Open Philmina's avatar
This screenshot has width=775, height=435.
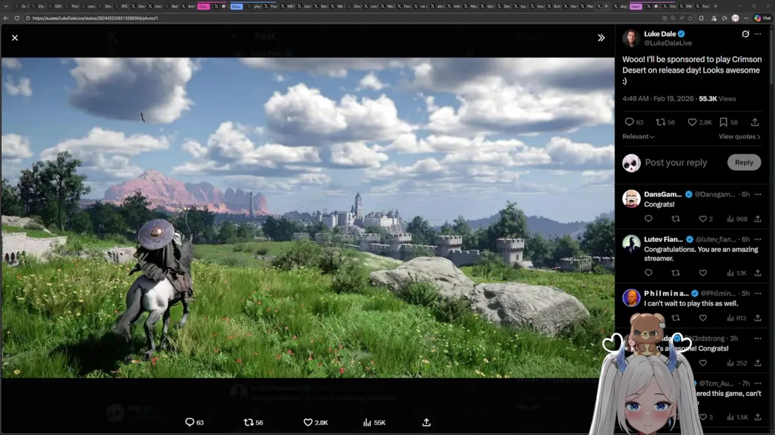point(632,298)
